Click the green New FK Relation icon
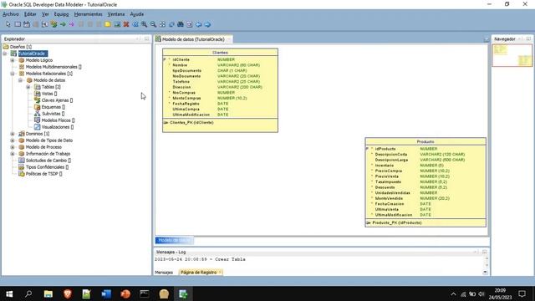 tap(53, 24)
